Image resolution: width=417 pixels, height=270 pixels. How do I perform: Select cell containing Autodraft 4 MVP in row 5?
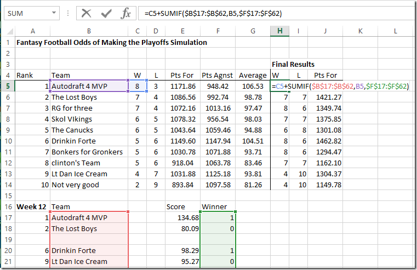pyautogui.click(x=89, y=86)
